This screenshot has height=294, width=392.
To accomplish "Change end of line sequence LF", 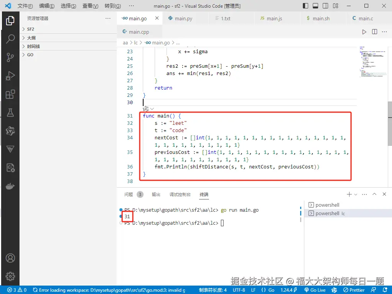I will (x=253, y=290).
